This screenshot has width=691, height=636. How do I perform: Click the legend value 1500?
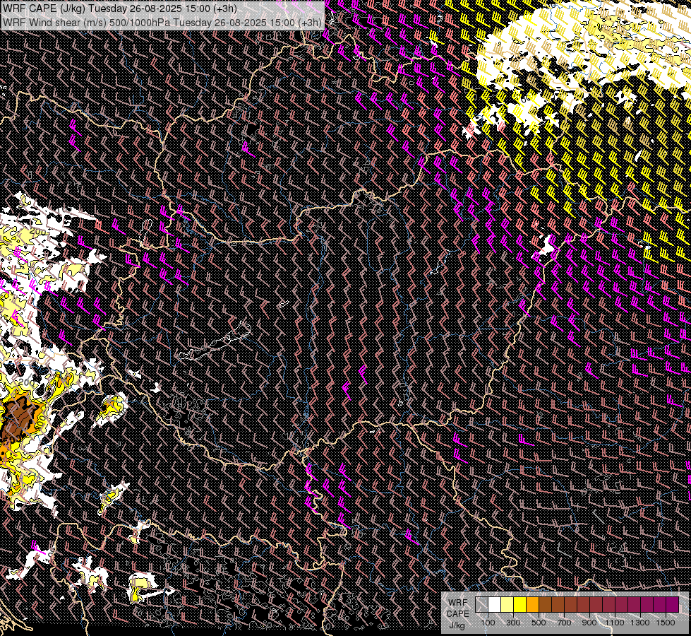tap(666, 623)
